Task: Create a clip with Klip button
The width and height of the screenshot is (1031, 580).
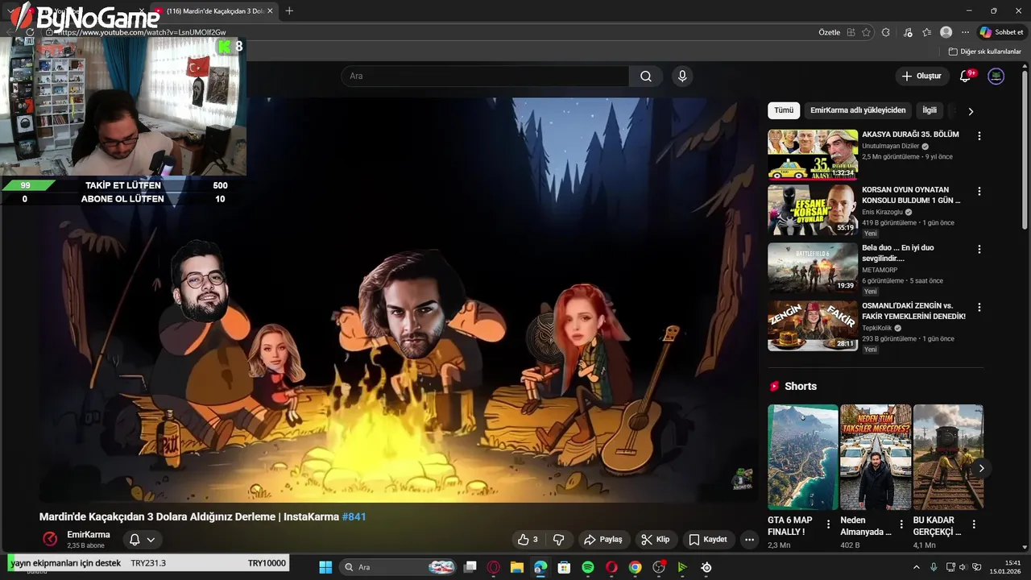Action: [x=656, y=540]
